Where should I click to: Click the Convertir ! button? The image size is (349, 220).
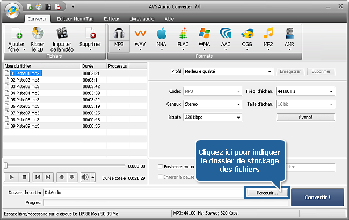317,197
